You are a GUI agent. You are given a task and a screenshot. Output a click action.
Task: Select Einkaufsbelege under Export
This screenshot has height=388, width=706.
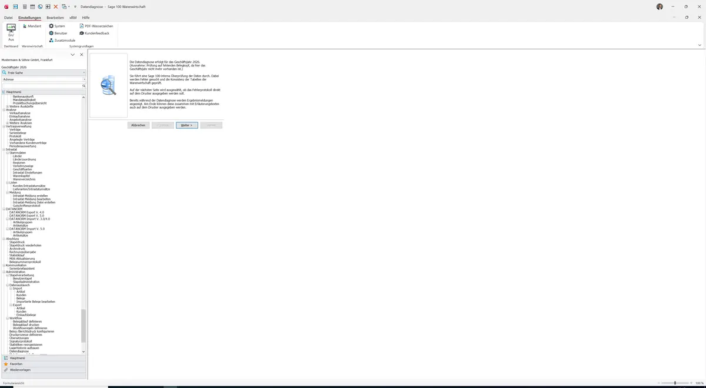[26, 315]
